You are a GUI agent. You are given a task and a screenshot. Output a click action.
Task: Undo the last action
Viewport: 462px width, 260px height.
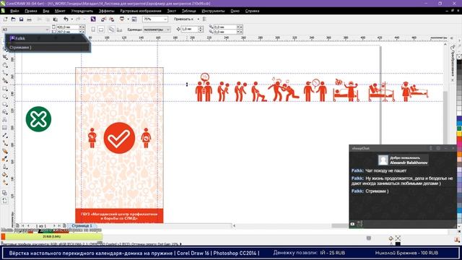click(x=66, y=19)
